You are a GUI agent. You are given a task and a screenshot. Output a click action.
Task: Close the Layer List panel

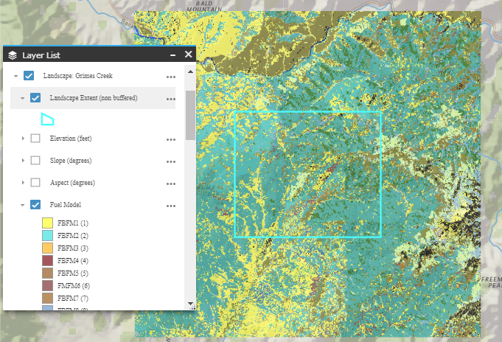188,55
